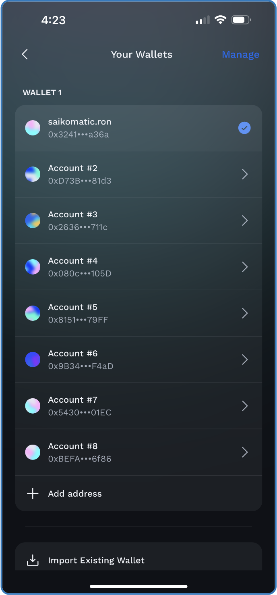Viewport: 277px width, 595px height.
Task: Click the Account #7 avatar
Action: 33,406
